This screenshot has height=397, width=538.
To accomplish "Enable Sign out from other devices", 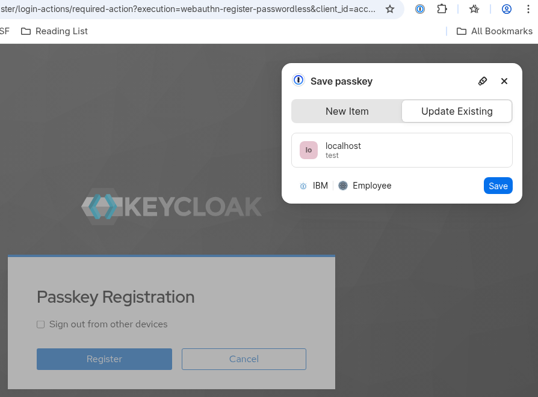I will [40, 324].
